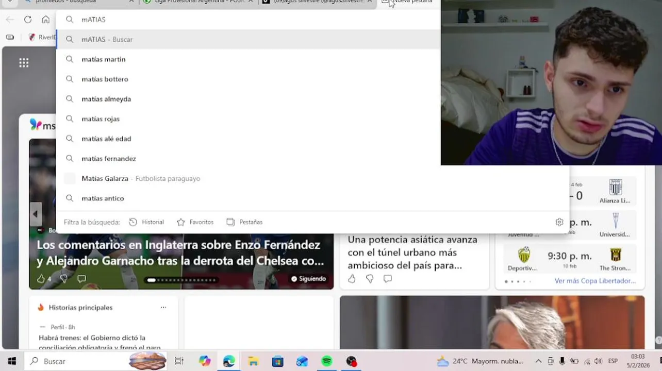Open Spotify from the taskbar
The height and width of the screenshot is (371, 662).
coord(327,361)
